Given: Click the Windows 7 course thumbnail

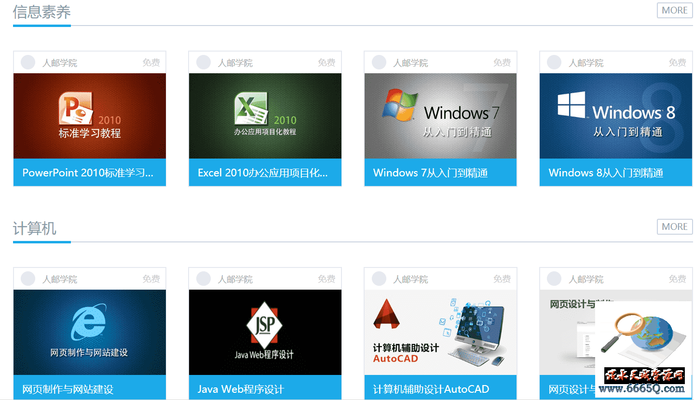Looking at the screenshot, I should pyautogui.click(x=440, y=116).
